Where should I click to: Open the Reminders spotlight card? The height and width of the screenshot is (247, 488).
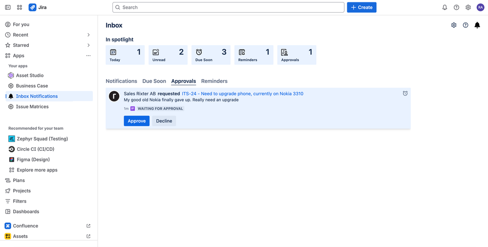[x=254, y=55]
